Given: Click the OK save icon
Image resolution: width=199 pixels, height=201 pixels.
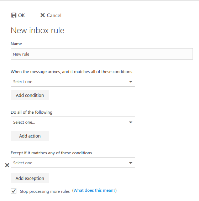Looking at the screenshot, I should point(14,15).
